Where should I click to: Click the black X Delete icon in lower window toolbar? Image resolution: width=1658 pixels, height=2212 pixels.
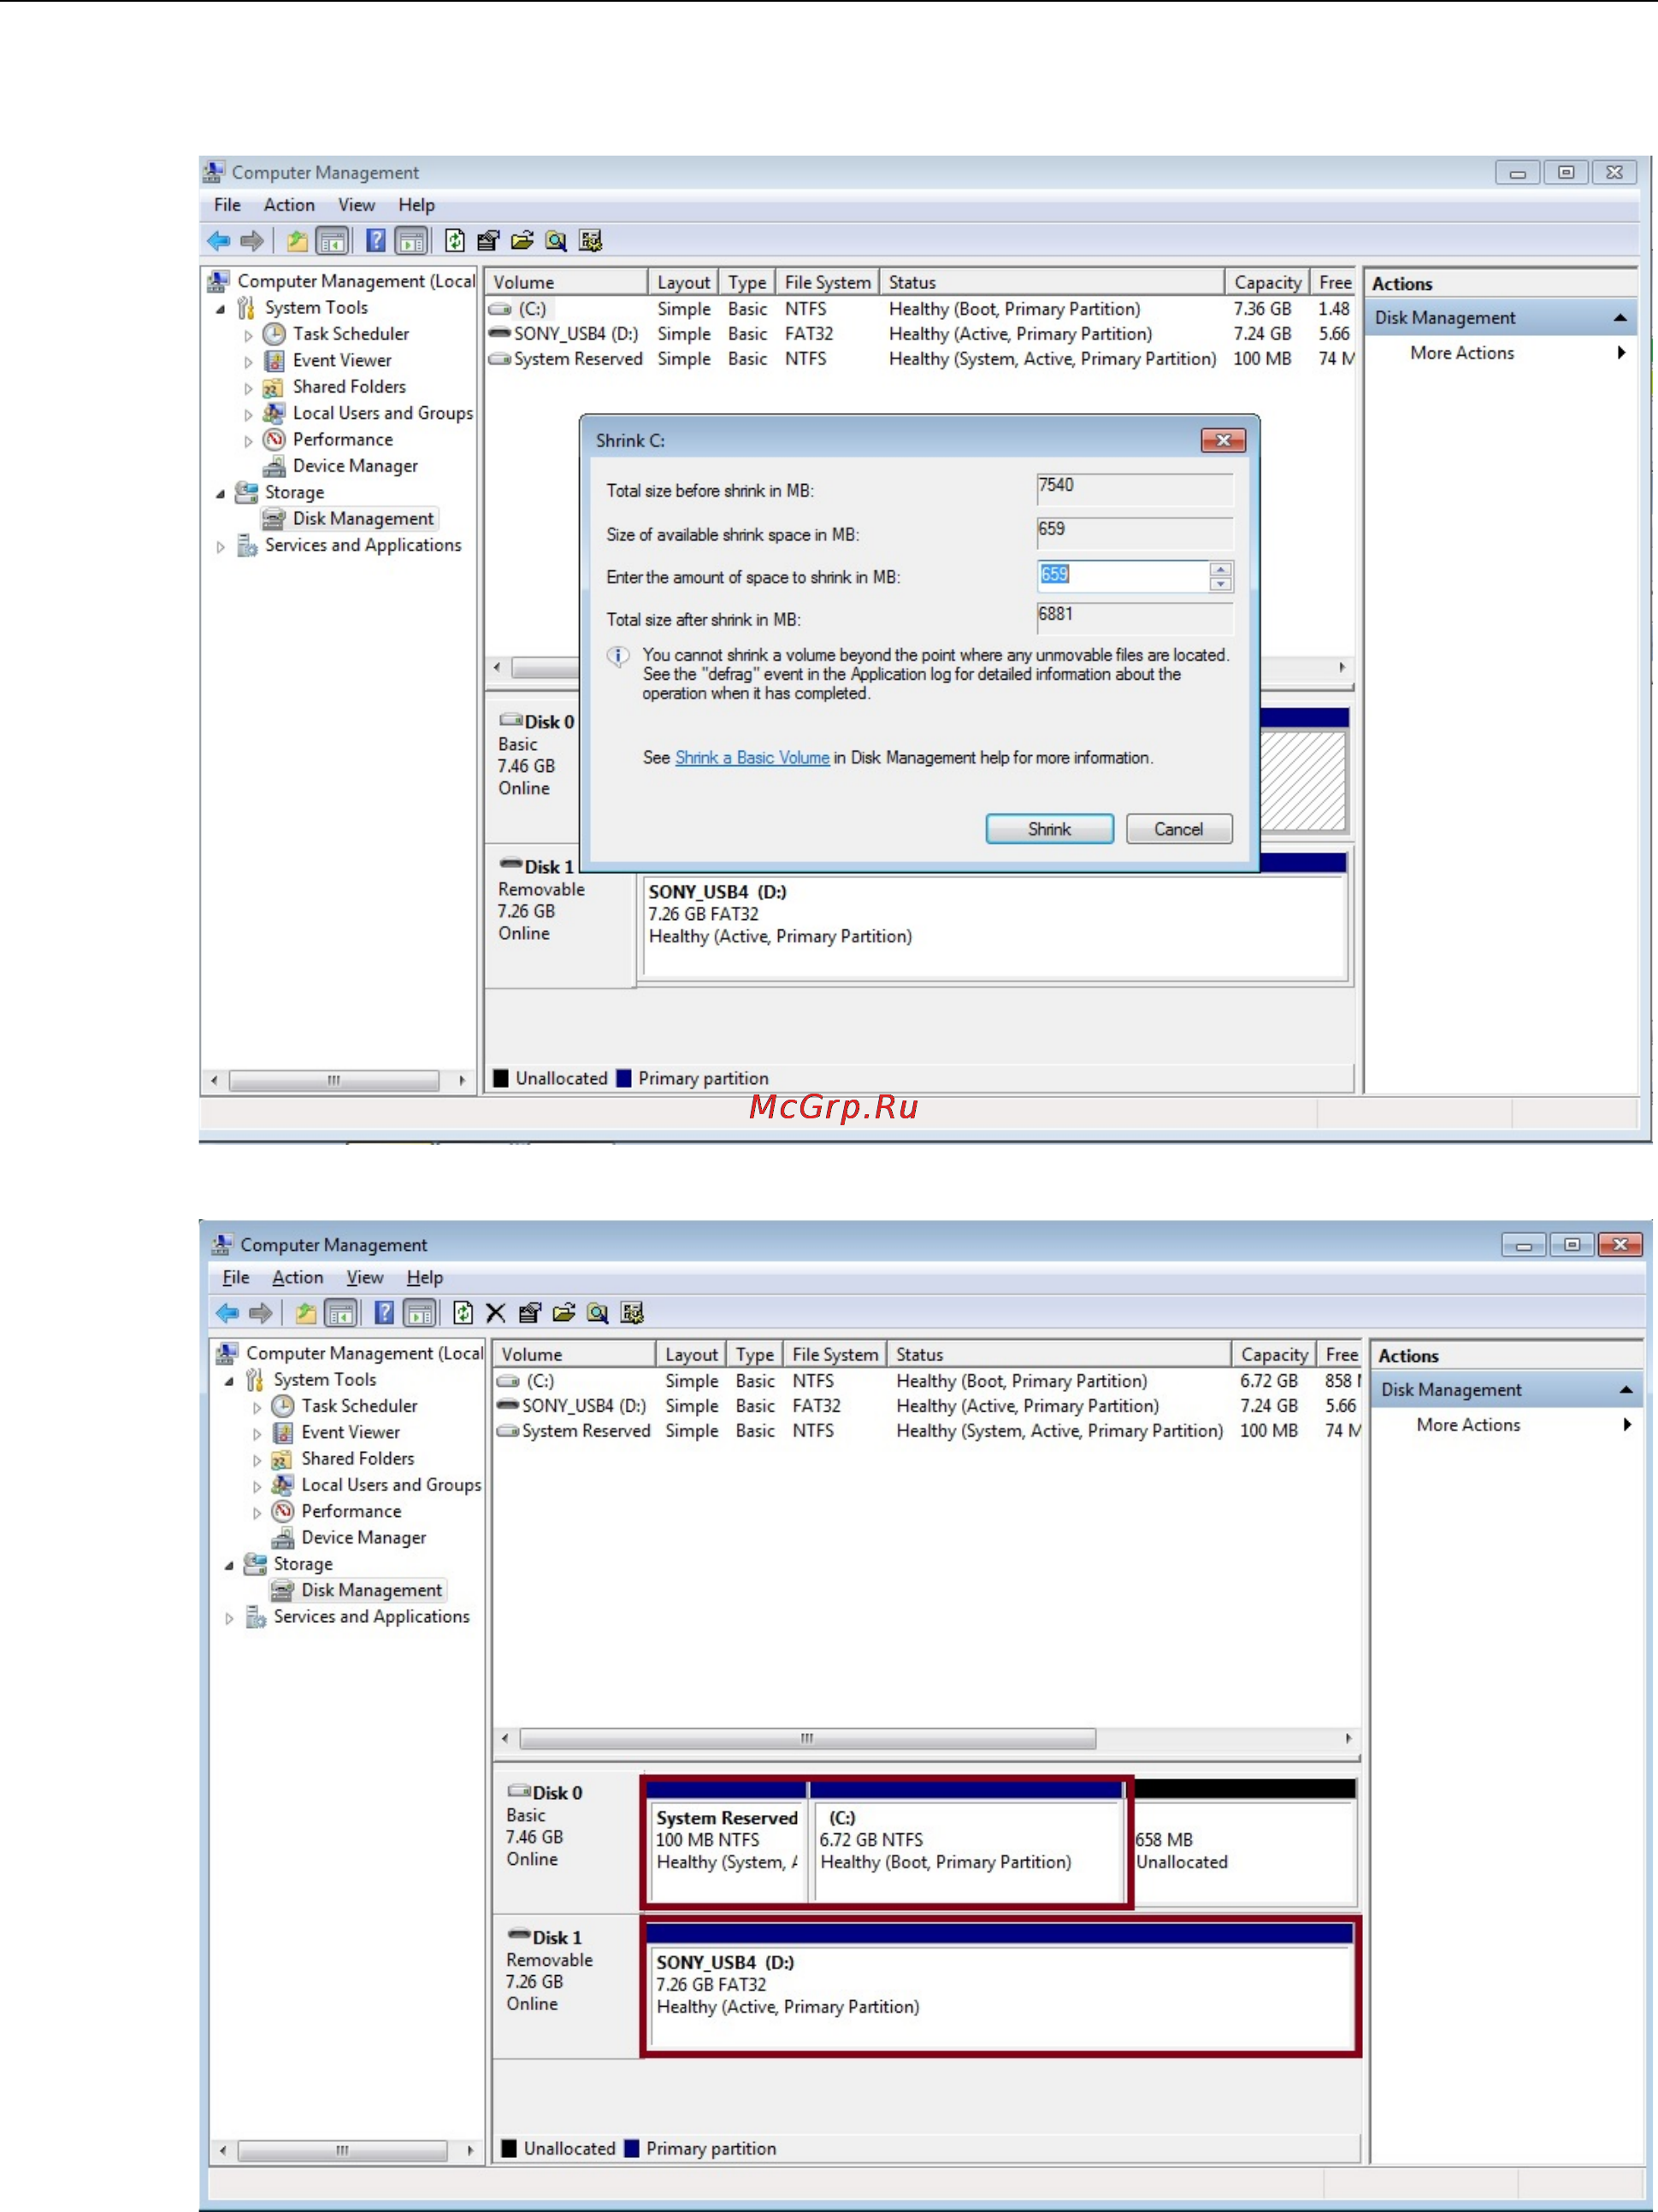[496, 1313]
